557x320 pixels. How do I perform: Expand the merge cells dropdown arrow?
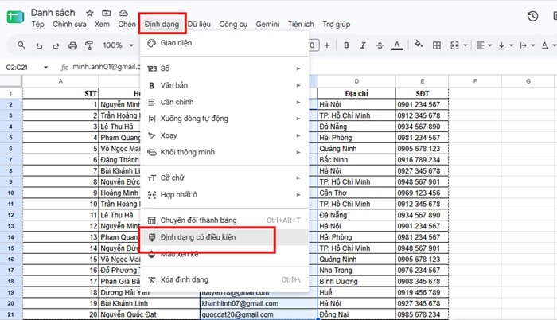[x=465, y=45]
